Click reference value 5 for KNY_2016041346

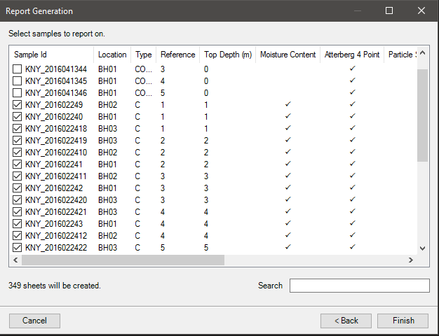163,93
